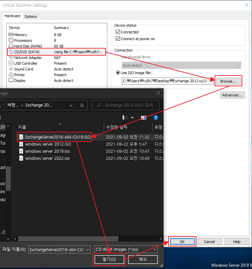
Task: Select the windows server 2019.iso file name
Action: (x=47, y=151)
